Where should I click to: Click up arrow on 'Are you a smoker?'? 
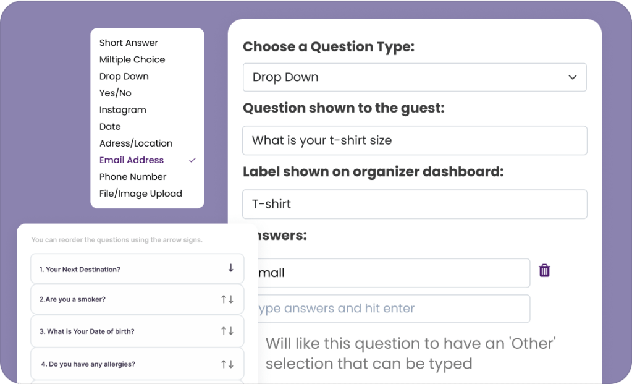tap(224, 299)
